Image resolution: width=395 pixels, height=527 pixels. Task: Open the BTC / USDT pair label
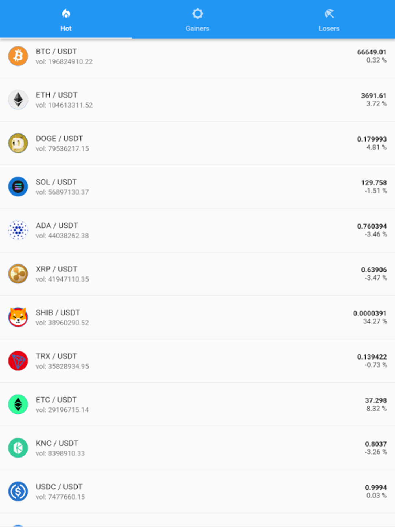coord(56,52)
